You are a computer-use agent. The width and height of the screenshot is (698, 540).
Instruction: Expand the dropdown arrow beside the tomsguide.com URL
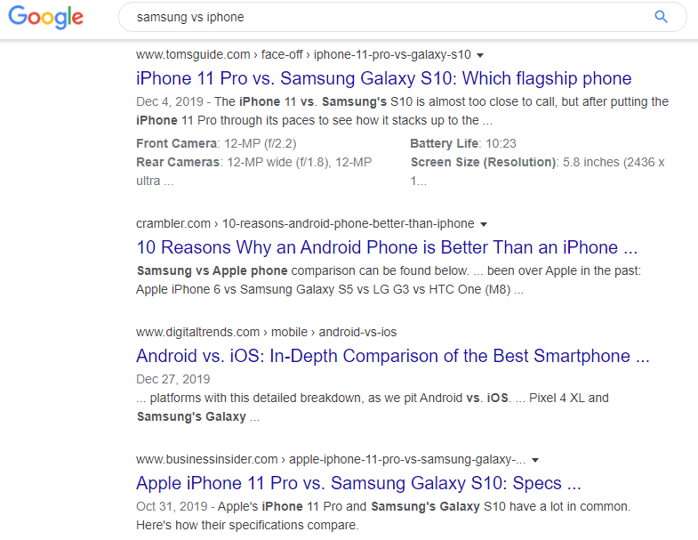pos(480,55)
